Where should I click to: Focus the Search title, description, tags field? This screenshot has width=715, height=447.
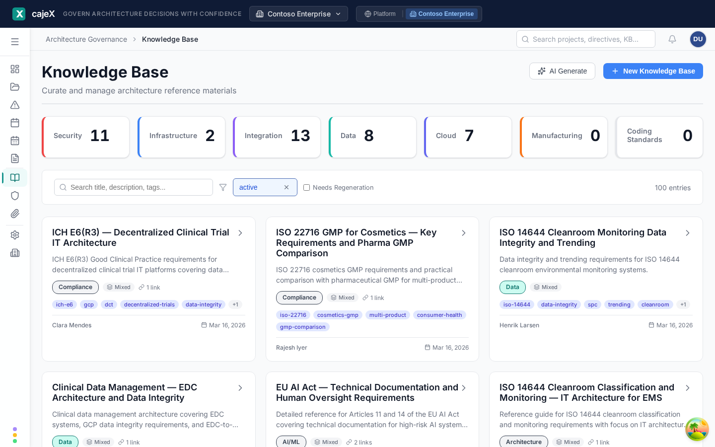134,187
